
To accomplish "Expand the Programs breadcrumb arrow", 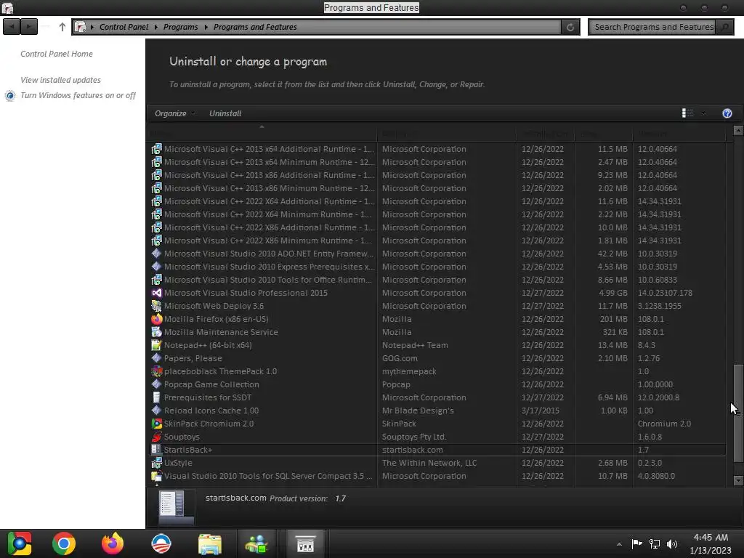I will click(x=206, y=27).
